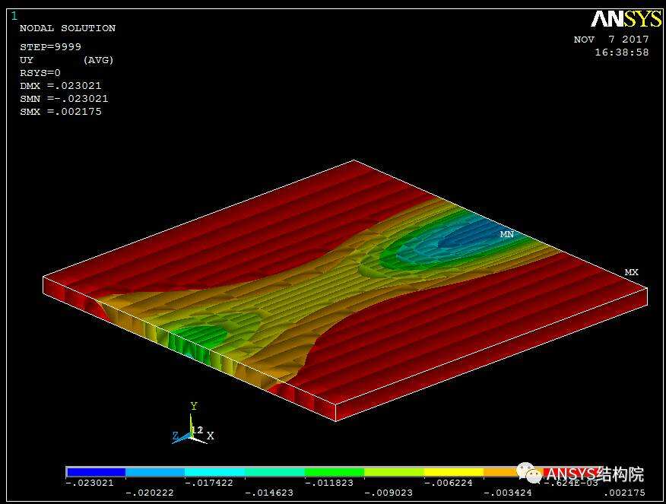Click the NODAL SOLUTION title text

pyautogui.click(x=68, y=28)
